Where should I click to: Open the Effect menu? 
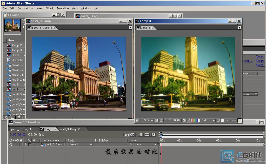click(x=49, y=8)
